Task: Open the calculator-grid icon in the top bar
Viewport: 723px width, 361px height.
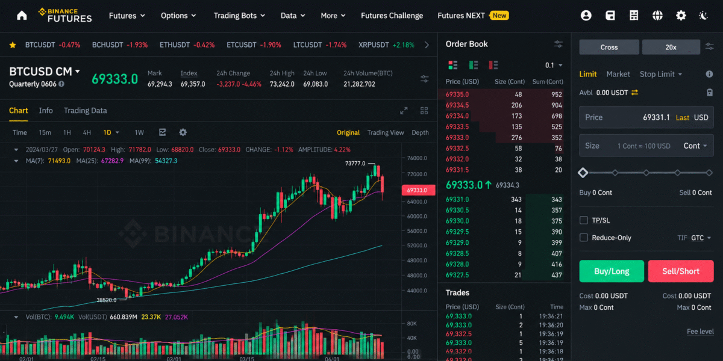Action: [x=634, y=16]
